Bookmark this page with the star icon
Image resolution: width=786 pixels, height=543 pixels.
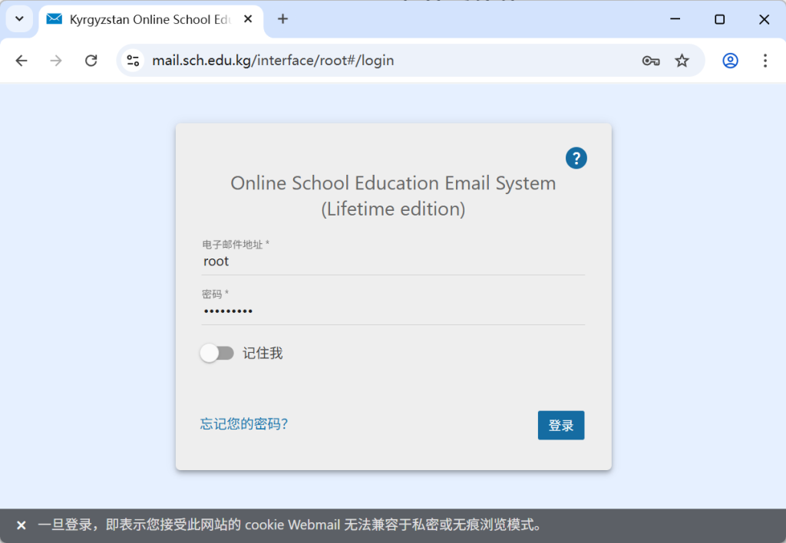(682, 61)
